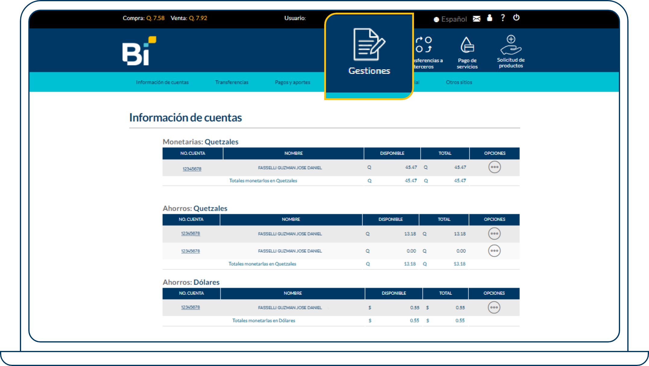Screen dimensions: 649x366
Task: Click the Ahorros: Dólares section title
Action: (x=191, y=282)
